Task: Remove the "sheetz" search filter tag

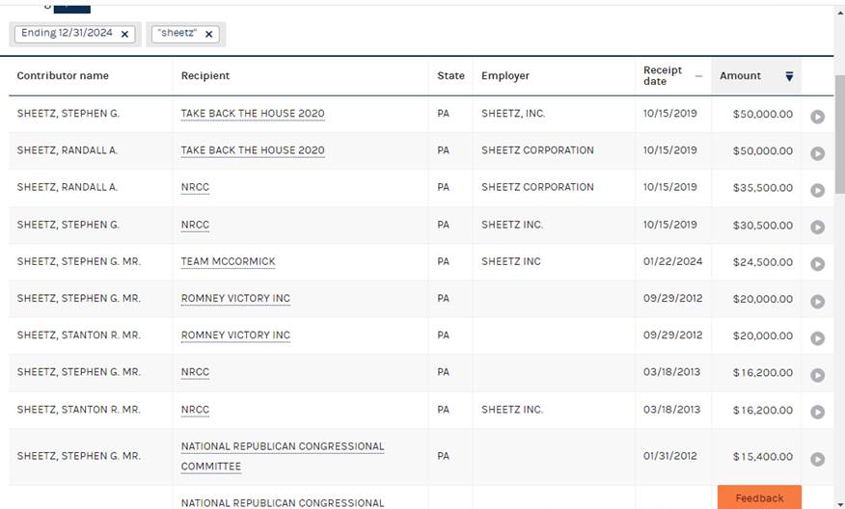Action: click(208, 34)
